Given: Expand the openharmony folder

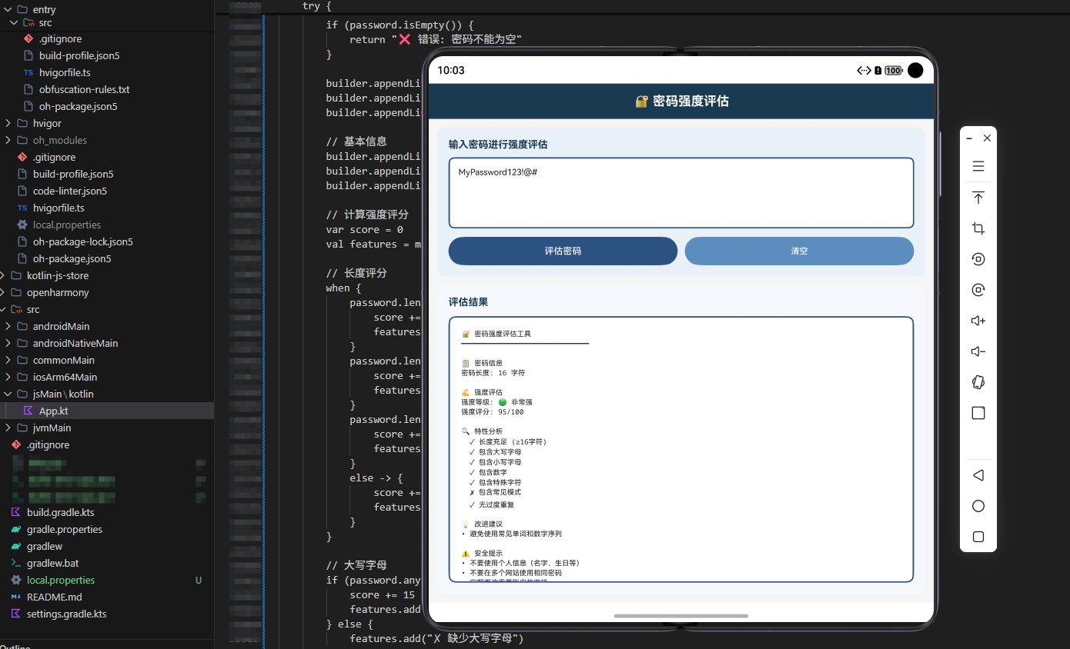Looking at the screenshot, I should pyautogui.click(x=2, y=292).
